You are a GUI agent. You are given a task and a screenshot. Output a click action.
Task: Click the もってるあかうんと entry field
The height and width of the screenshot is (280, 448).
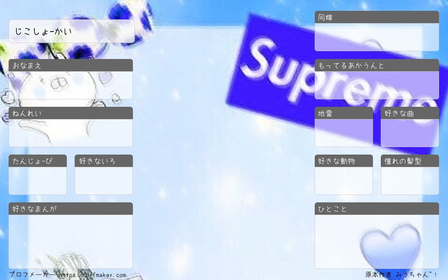pos(377,85)
